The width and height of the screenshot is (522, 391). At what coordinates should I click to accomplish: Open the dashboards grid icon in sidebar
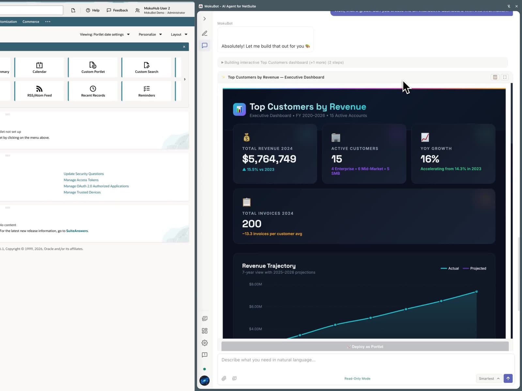click(205, 331)
